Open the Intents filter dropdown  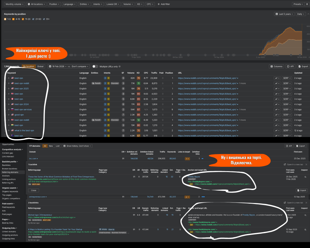(98, 4)
